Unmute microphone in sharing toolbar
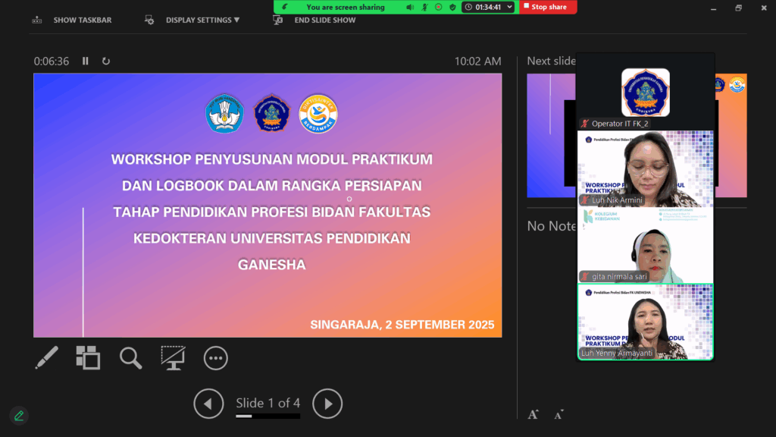The width and height of the screenshot is (776, 437). pyautogui.click(x=424, y=7)
